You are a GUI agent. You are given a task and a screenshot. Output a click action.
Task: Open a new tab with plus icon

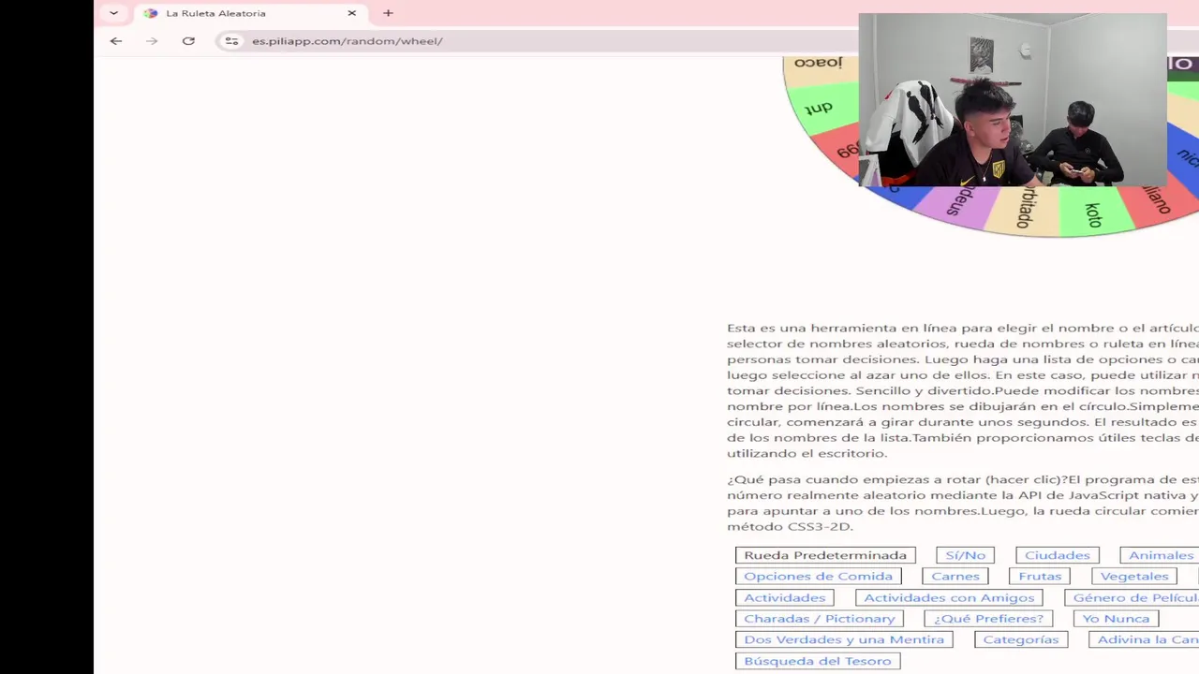(x=388, y=13)
